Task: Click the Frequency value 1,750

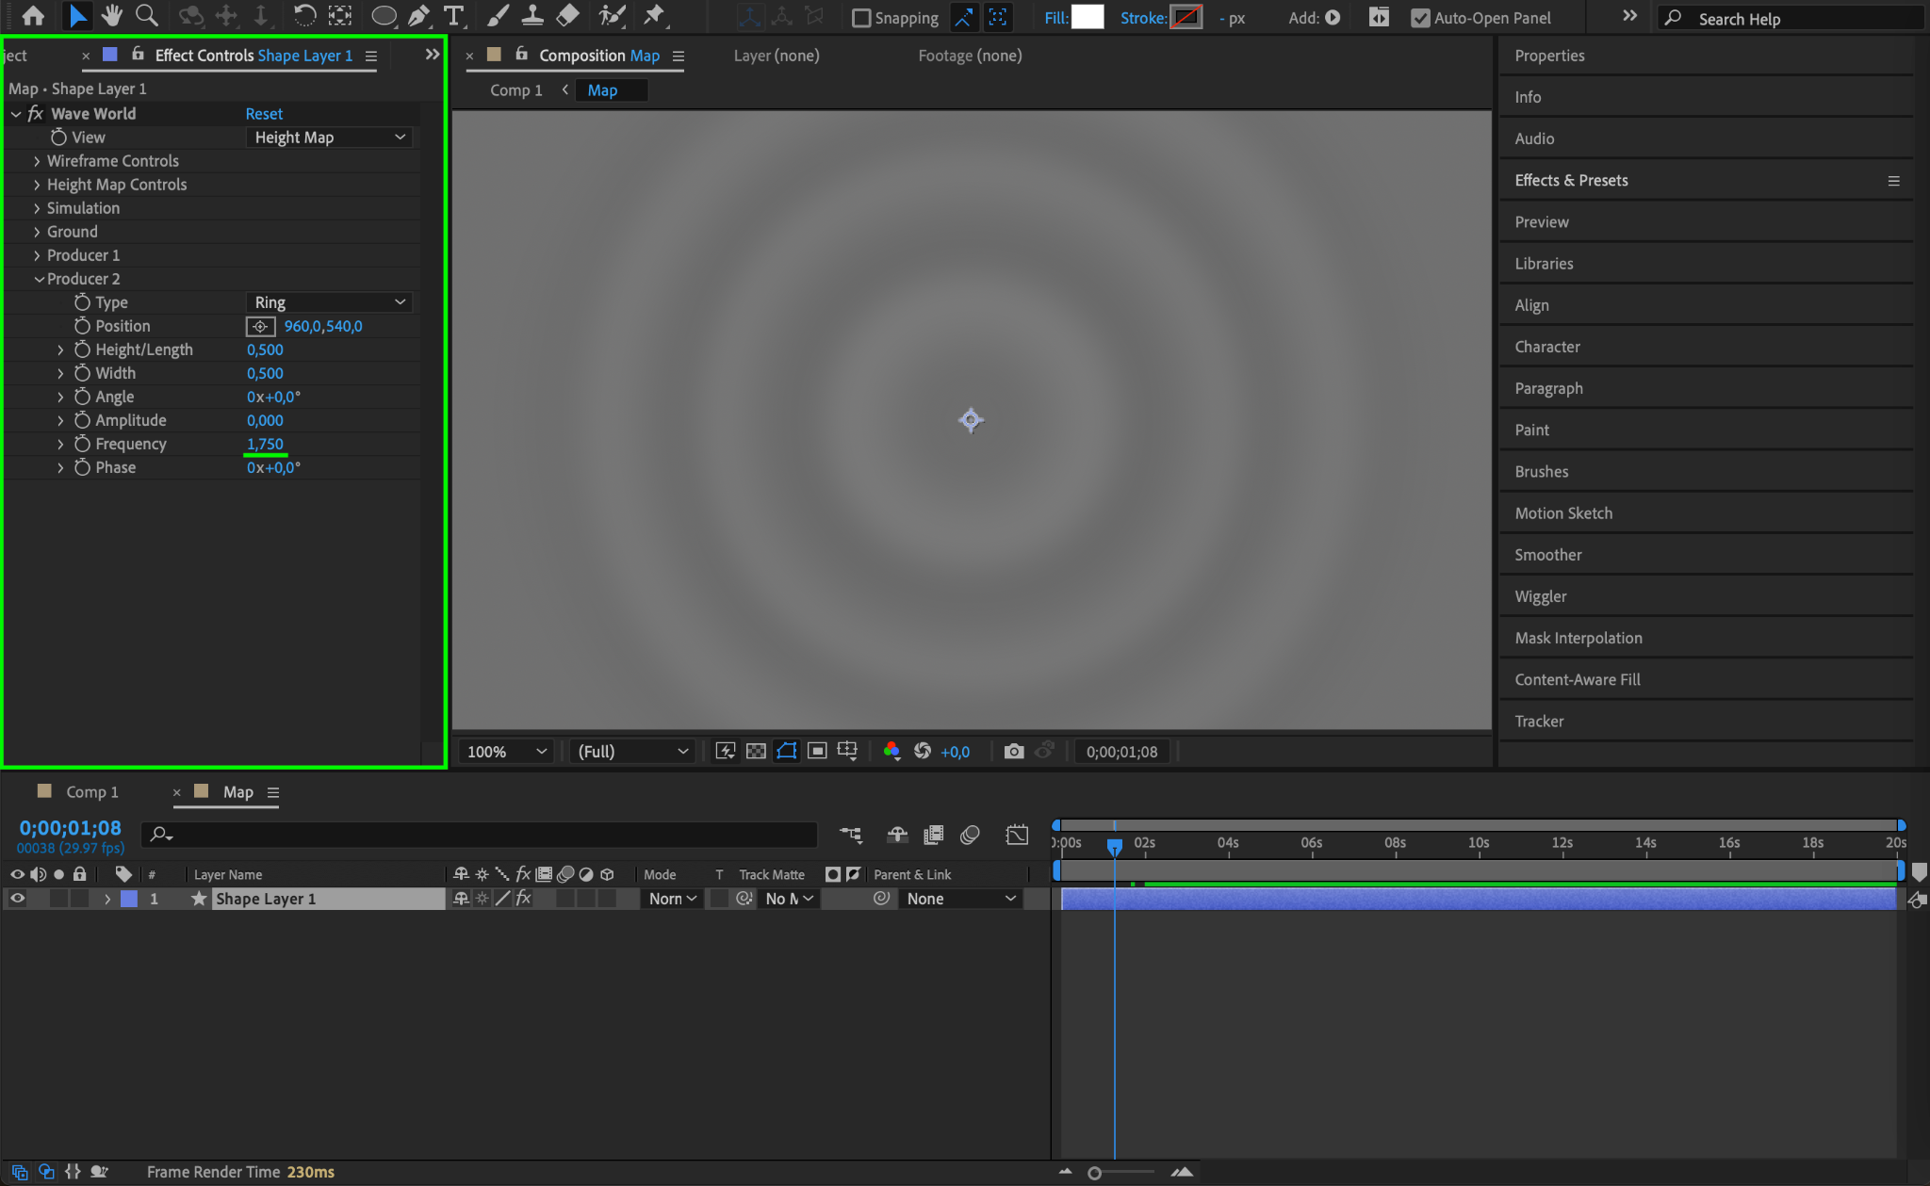Action: pos(265,444)
